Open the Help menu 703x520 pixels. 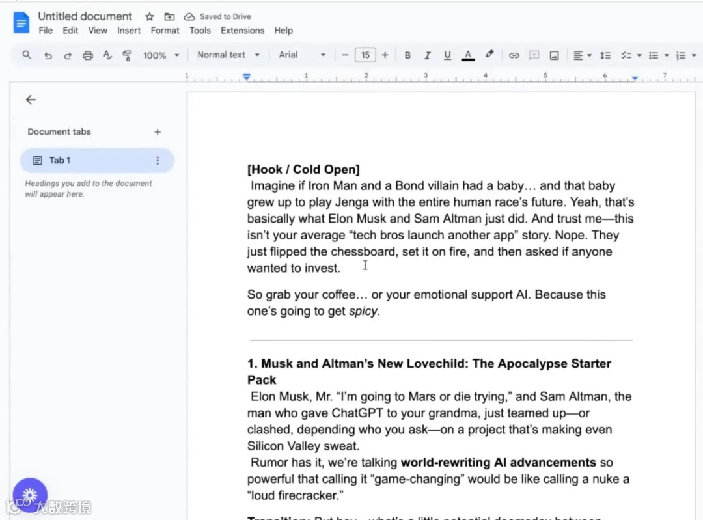pyautogui.click(x=283, y=31)
